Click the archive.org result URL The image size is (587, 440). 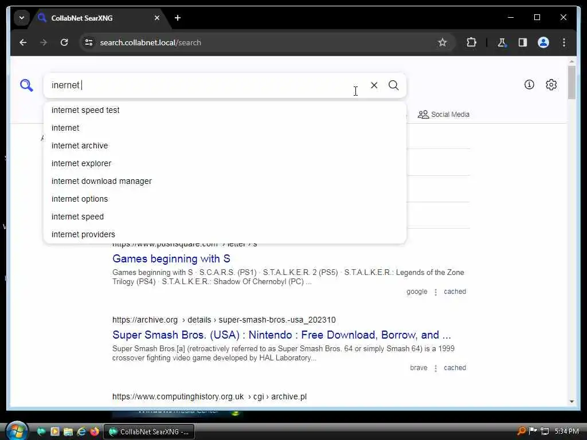[x=224, y=320]
